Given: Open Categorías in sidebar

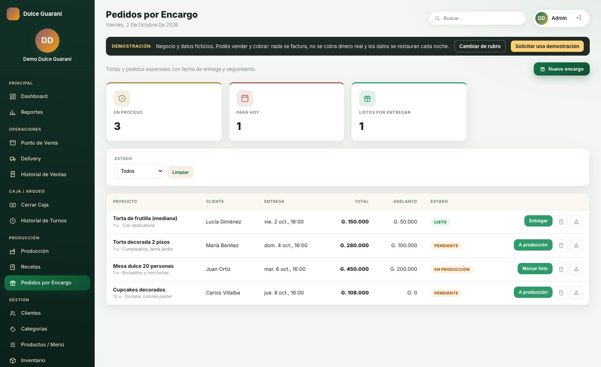Looking at the screenshot, I should (x=47, y=329).
